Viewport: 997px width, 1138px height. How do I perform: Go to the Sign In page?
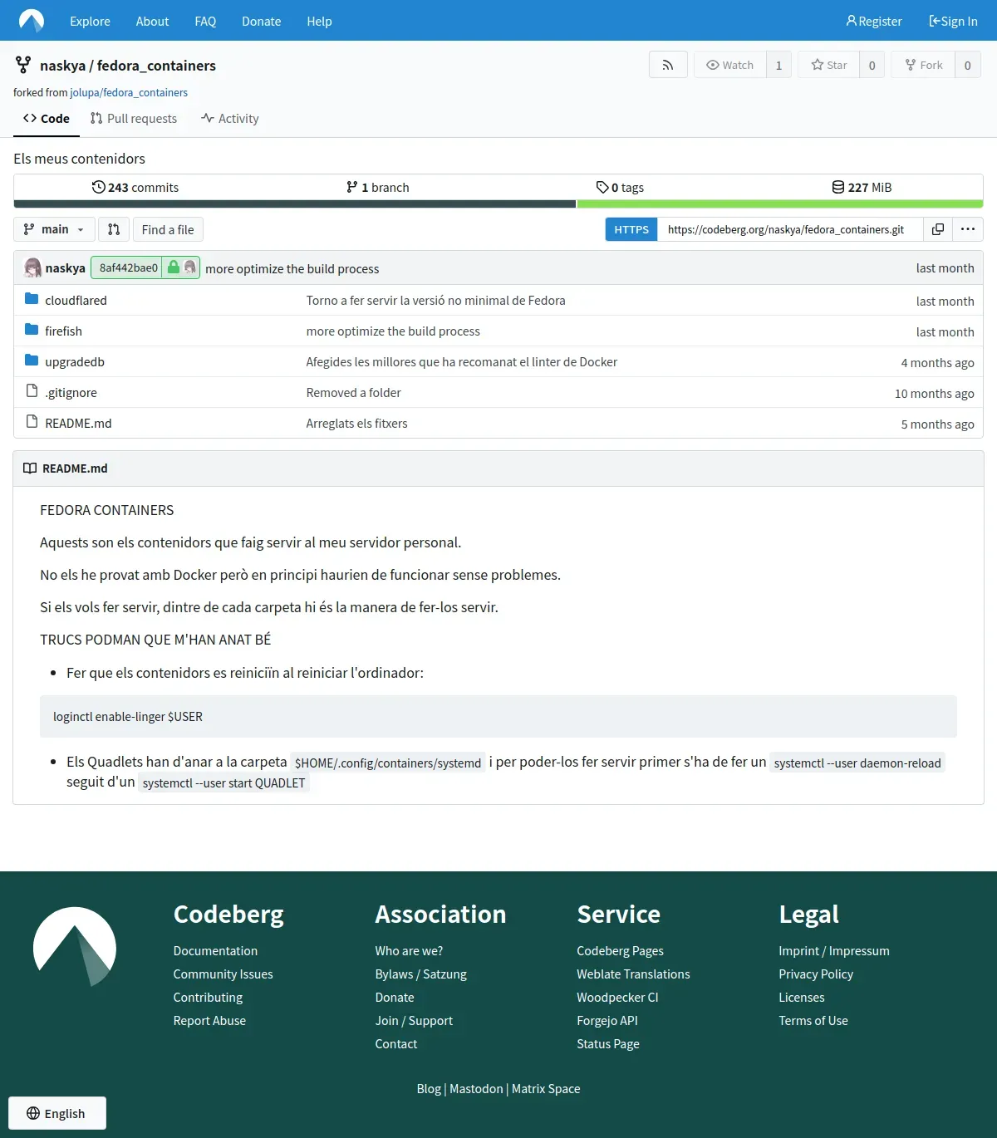coord(953,21)
